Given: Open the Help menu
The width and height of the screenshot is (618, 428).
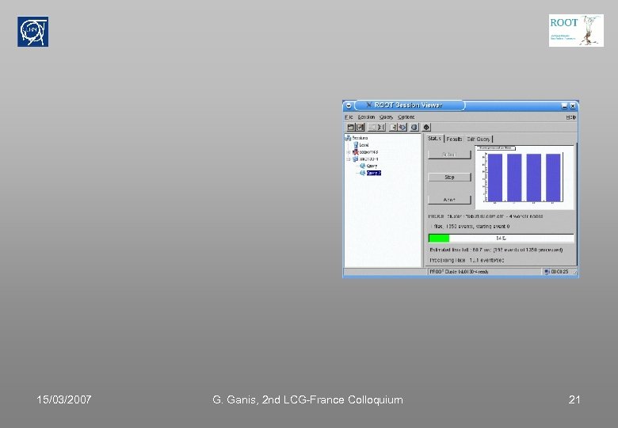Looking at the screenshot, I should point(571,117).
